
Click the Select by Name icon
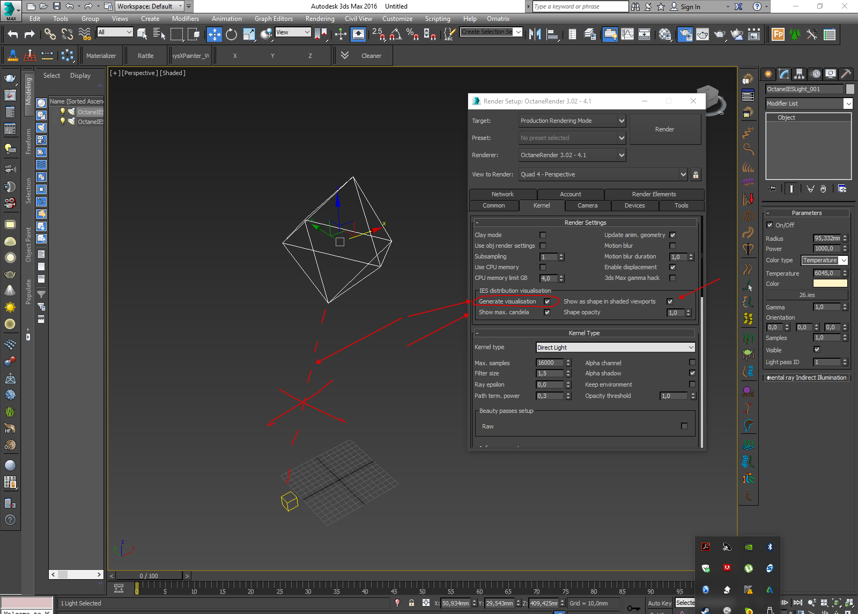(x=159, y=34)
